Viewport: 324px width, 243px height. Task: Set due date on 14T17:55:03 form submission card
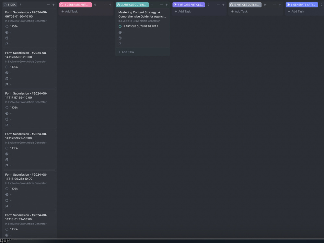click(x=7, y=78)
